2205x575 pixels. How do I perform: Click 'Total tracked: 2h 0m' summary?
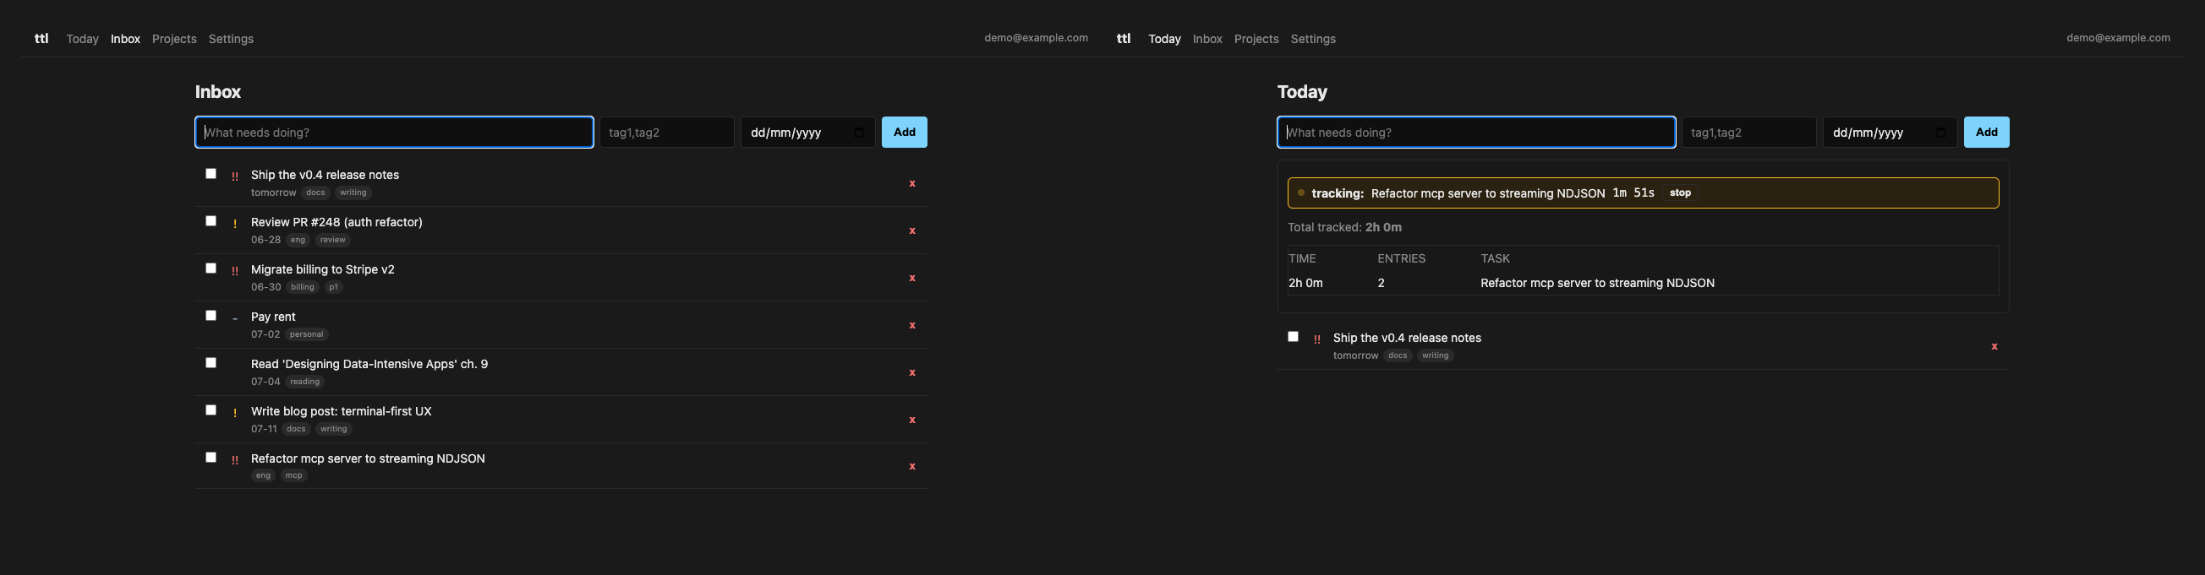click(x=1344, y=227)
